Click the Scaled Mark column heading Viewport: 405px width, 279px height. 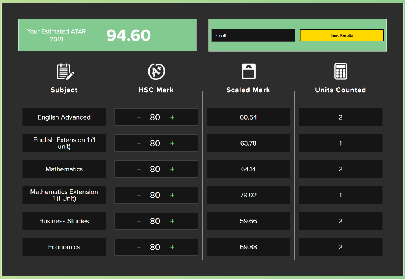[248, 90]
